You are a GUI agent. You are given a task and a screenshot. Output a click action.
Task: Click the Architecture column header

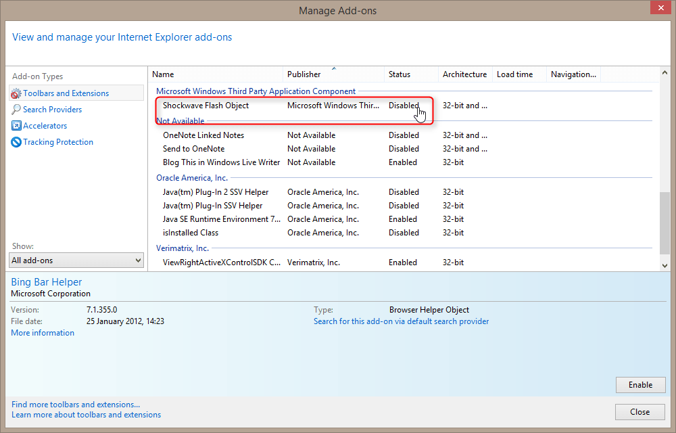[x=465, y=74]
